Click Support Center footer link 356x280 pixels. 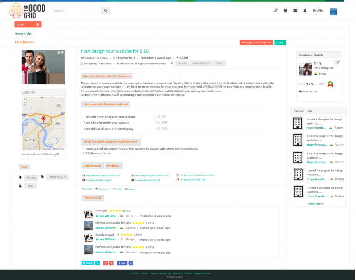203,273
